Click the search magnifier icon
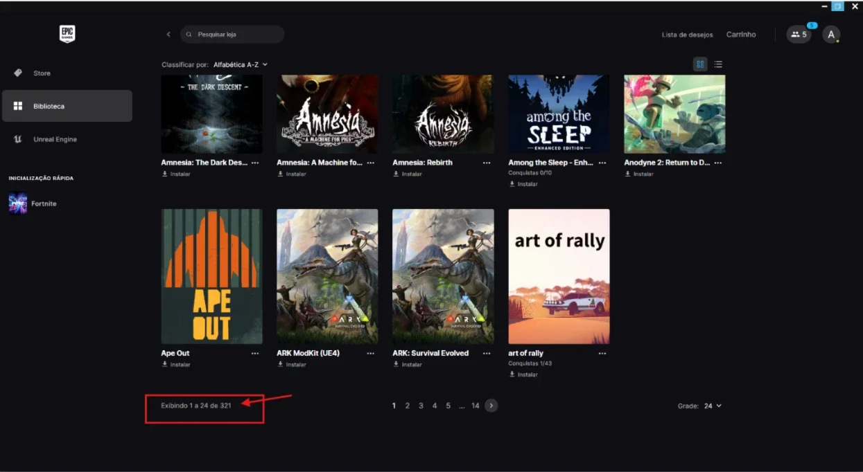 click(189, 34)
